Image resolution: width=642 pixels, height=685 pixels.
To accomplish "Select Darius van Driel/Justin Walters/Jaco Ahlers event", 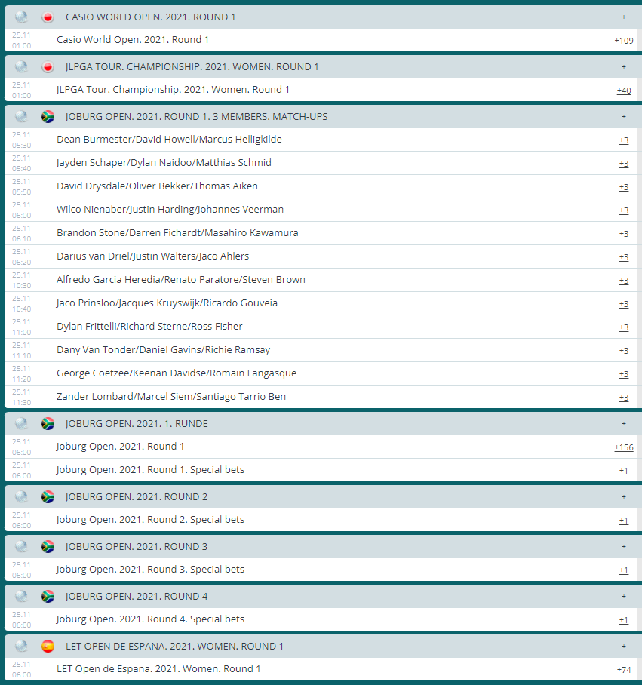I will pos(153,256).
